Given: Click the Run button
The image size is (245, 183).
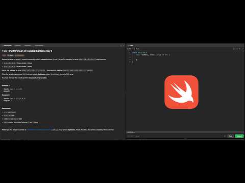Looking at the screenshot, I should (x=231, y=136).
